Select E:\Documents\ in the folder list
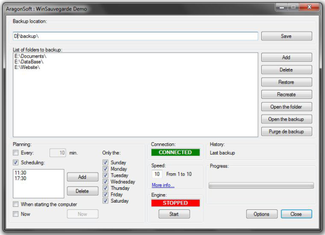Image resolution: width=325 pixels, height=235 pixels. pos(31,56)
